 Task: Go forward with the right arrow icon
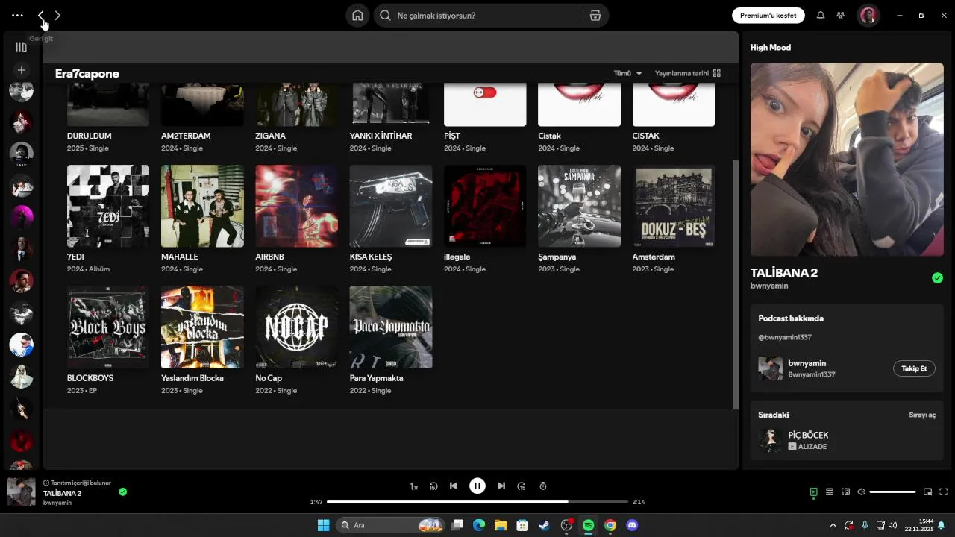point(57,16)
